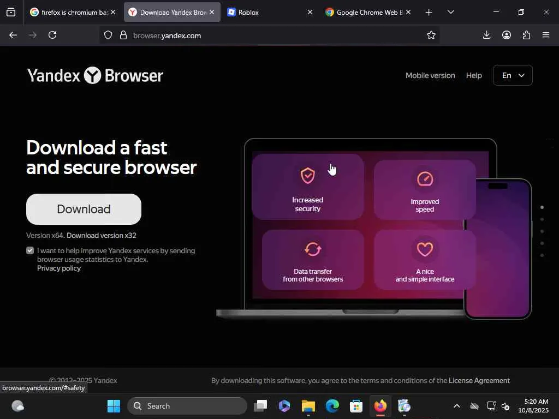
Task: Reload the current page
Action: (x=52, y=35)
